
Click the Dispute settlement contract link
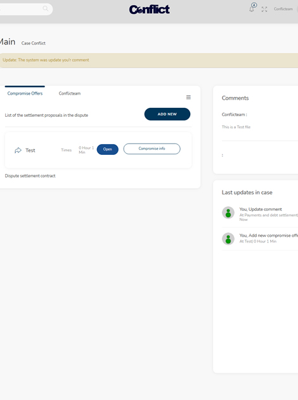[x=30, y=176]
